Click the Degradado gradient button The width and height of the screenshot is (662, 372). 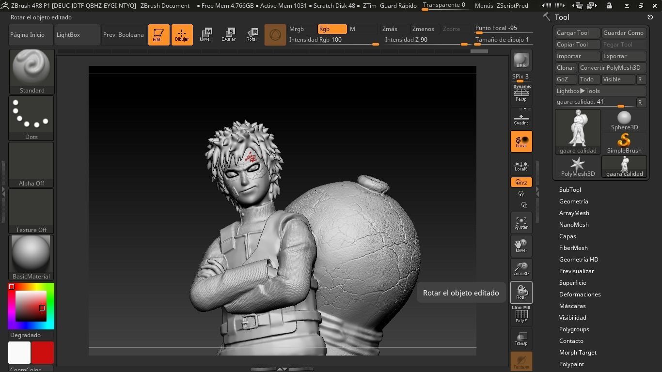(31, 335)
